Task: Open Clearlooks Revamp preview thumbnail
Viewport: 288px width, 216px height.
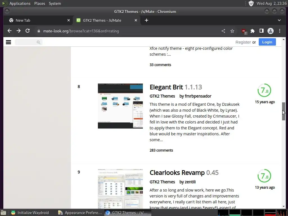Action: pyautogui.click(x=120, y=189)
